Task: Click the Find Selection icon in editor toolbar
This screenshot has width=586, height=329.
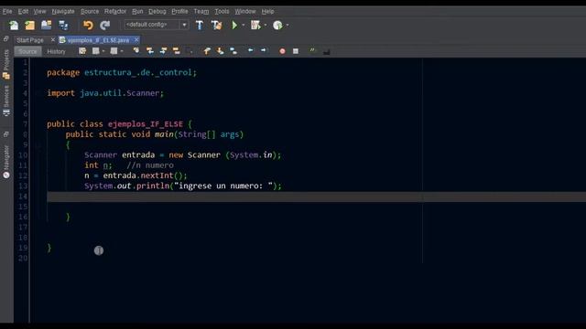Action: [x=136, y=51]
